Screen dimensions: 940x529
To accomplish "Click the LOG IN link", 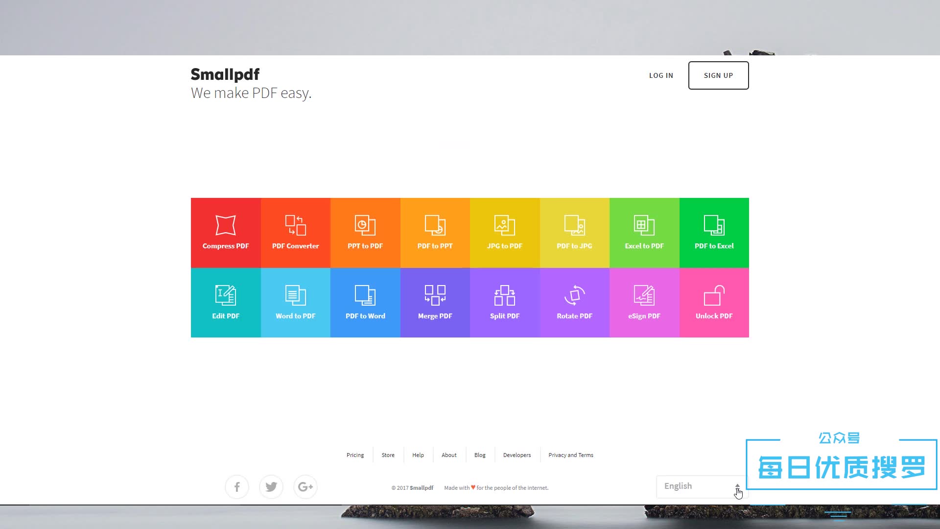I will (661, 75).
